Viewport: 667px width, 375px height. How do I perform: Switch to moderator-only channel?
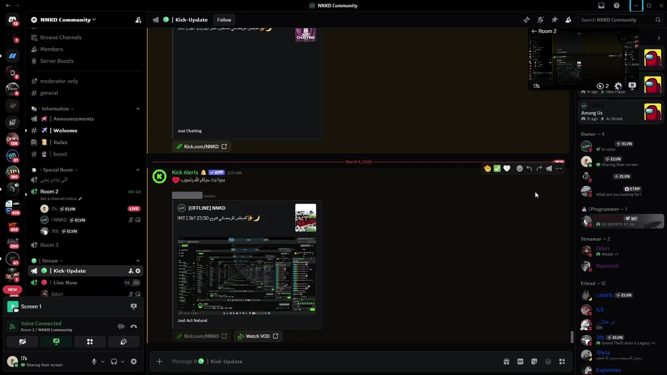[x=87, y=81]
